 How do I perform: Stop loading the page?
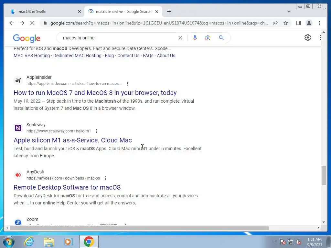(x=32, y=23)
